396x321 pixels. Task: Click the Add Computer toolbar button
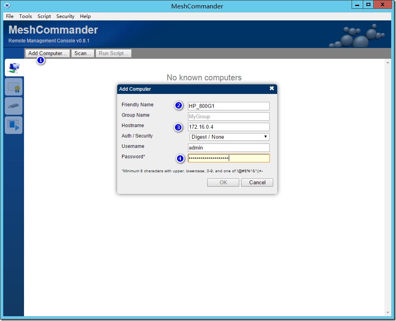[x=47, y=53]
